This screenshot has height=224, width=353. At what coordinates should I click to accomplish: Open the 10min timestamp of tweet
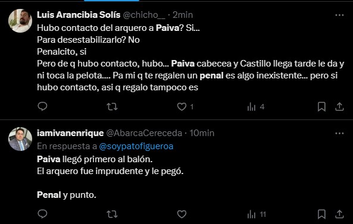point(202,133)
